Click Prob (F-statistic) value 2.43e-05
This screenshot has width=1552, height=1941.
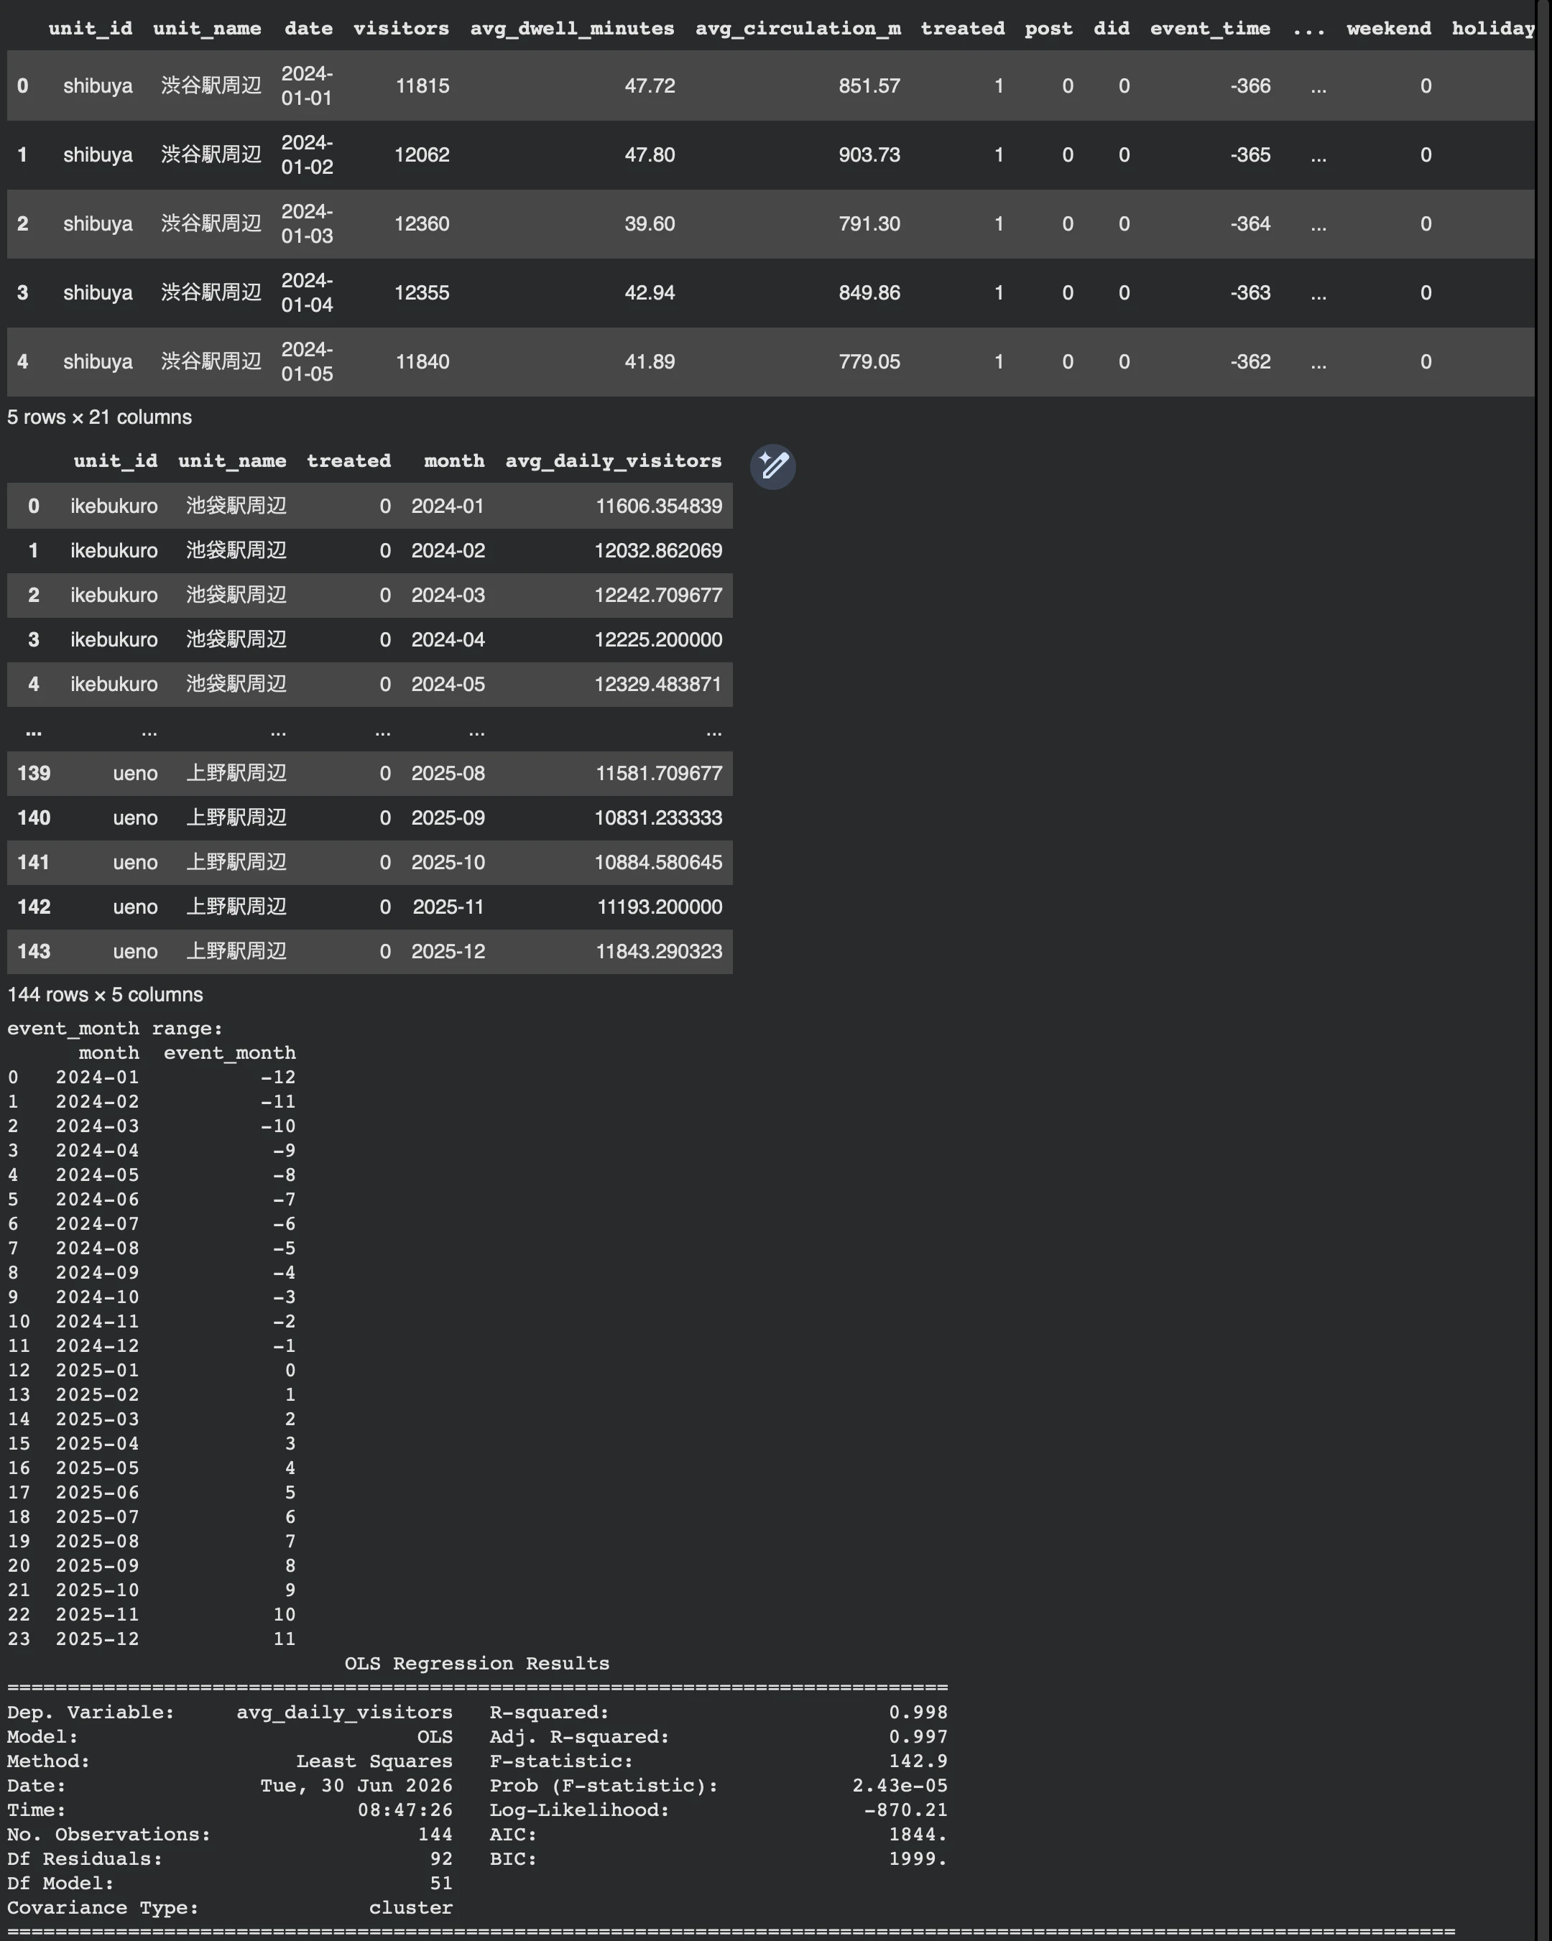tap(900, 1785)
